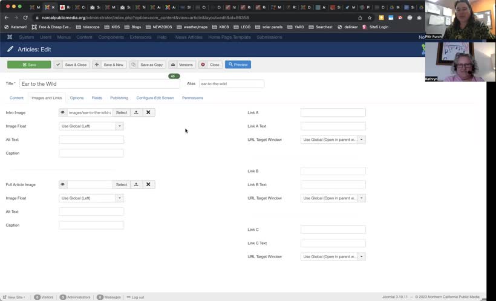Screen dimensions: 496x301
Task: Preview the Intro Image with the eye icon
Action: coord(63,112)
